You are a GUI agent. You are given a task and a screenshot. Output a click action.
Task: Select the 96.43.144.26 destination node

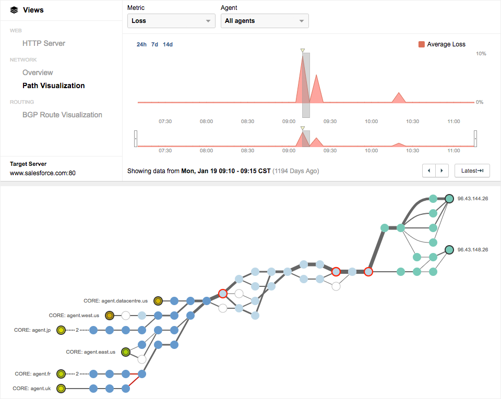click(x=449, y=199)
